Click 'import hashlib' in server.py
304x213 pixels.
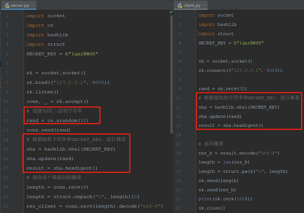pyautogui.click(x=48, y=35)
